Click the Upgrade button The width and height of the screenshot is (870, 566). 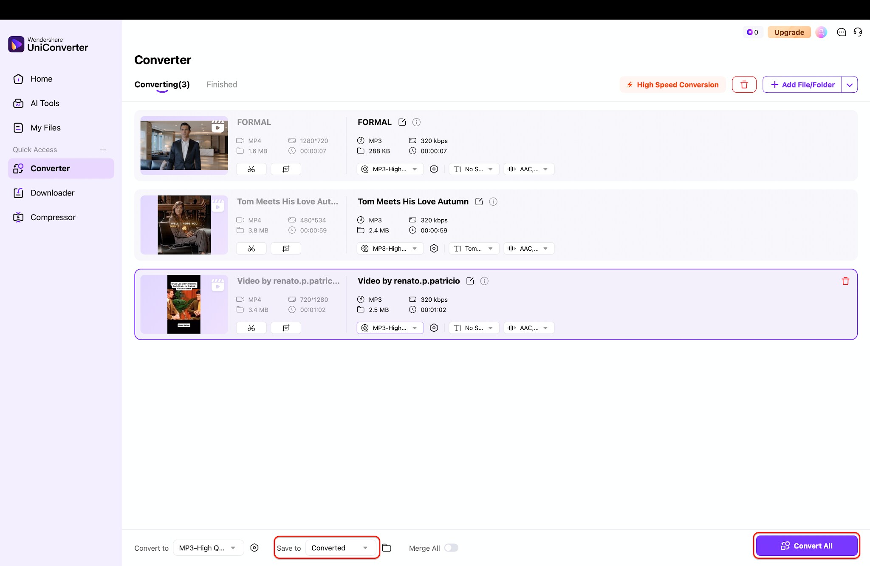789,32
